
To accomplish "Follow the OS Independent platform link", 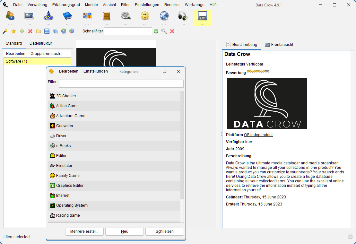I will pos(258,135).
